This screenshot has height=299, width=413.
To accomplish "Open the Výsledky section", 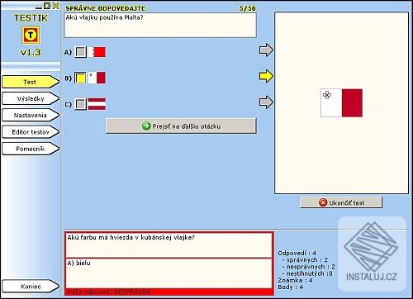I will click(x=31, y=98).
